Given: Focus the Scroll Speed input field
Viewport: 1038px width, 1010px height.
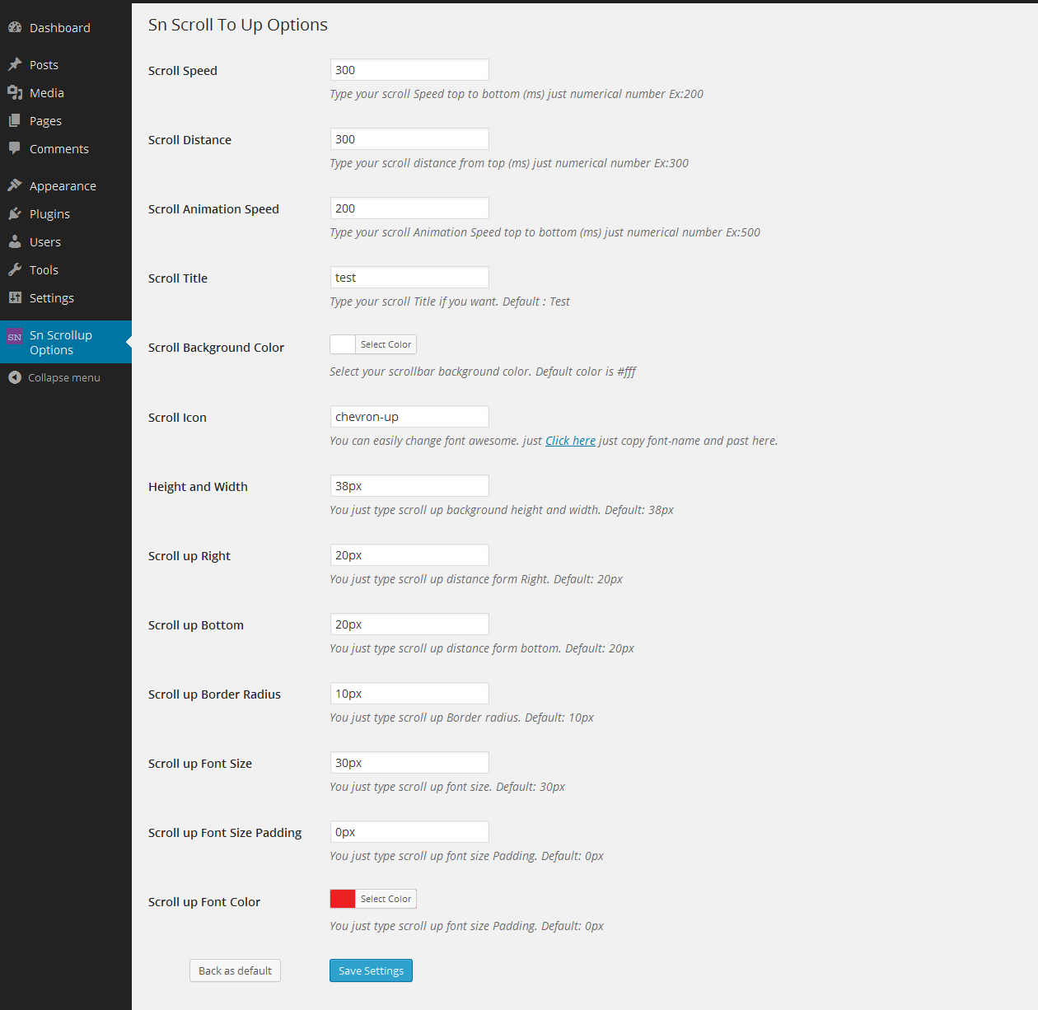Looking at the screenshot, I should point(409,70).
